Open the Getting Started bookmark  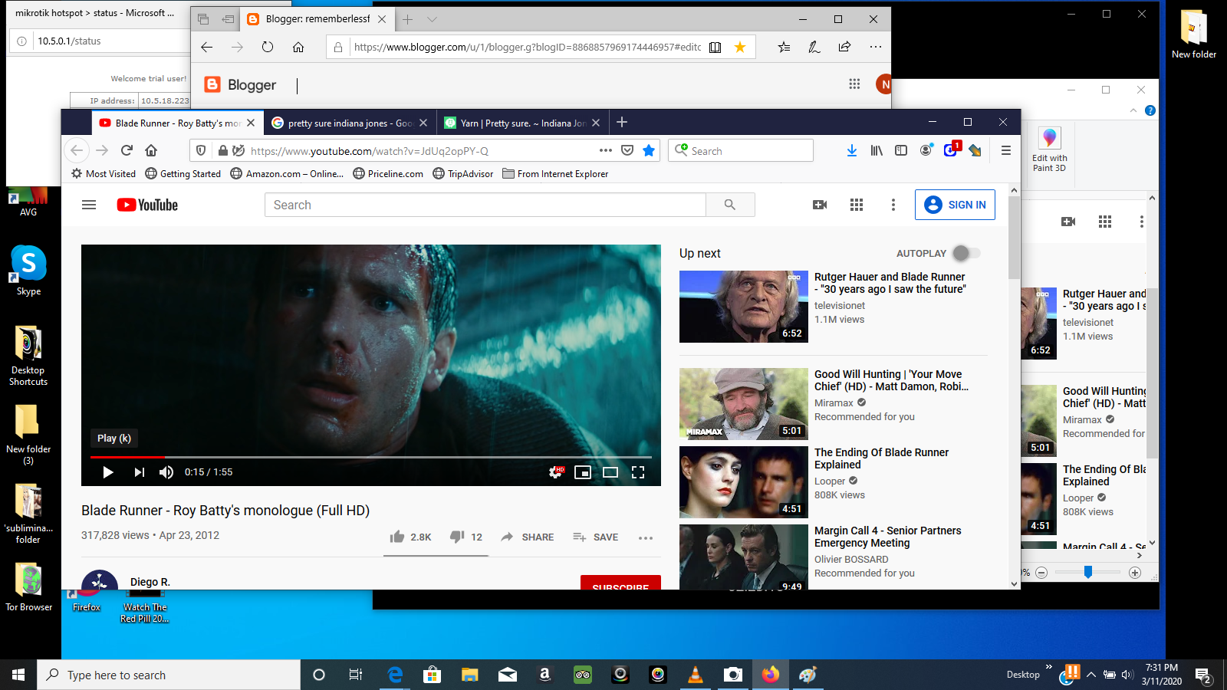coord(183,174)
